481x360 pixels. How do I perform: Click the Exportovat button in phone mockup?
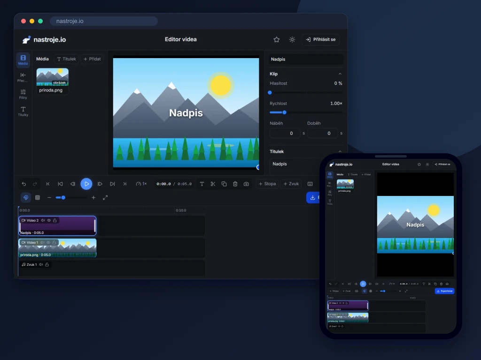point(444,291)
